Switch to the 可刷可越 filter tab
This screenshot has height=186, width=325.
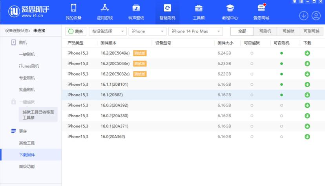[312, 31]
